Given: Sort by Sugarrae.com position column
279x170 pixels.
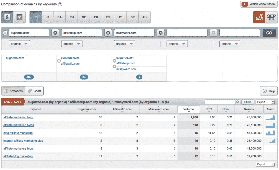Looking at the screenshot, I should click(87, 109).
